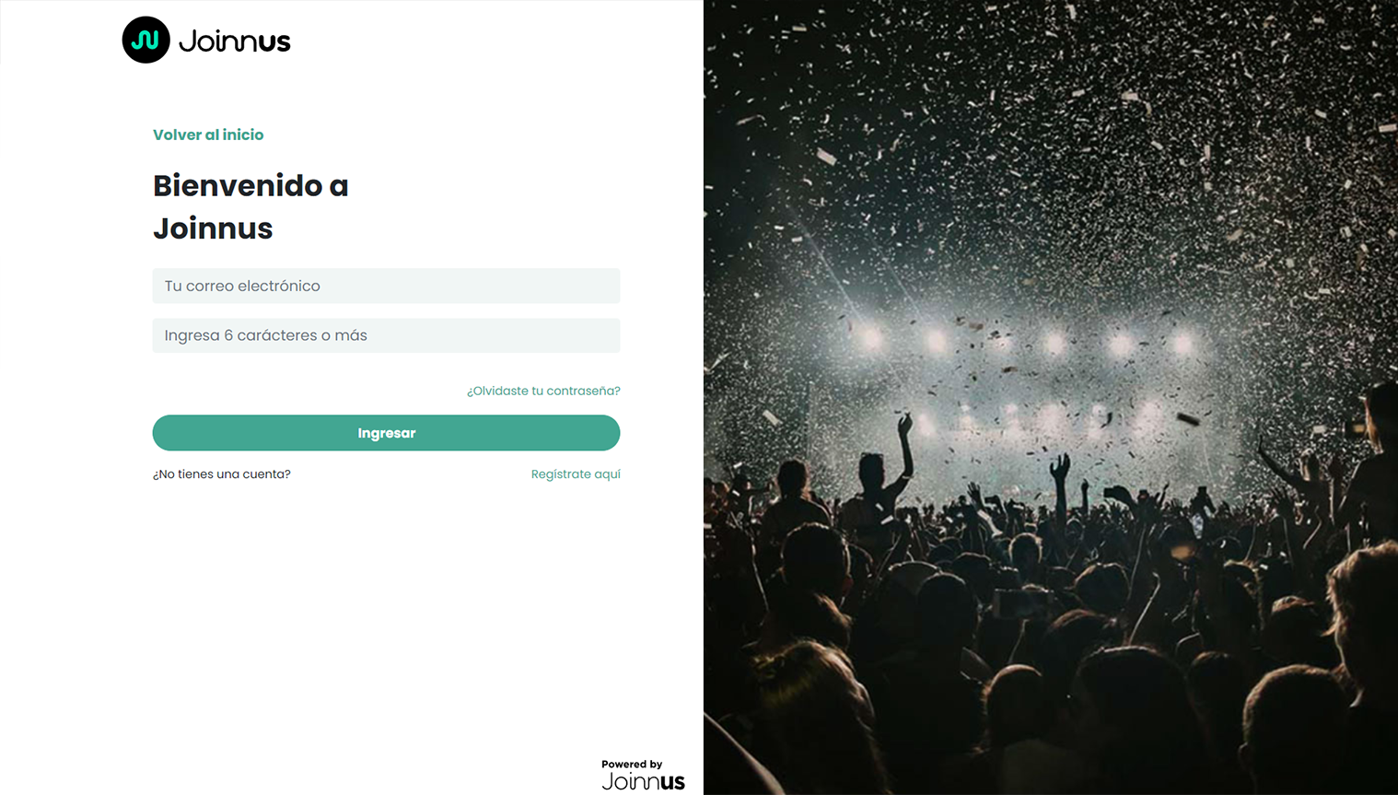Focus the Tu correo electrónico field
Screen dimensions: 1398x795
[386, 286]
